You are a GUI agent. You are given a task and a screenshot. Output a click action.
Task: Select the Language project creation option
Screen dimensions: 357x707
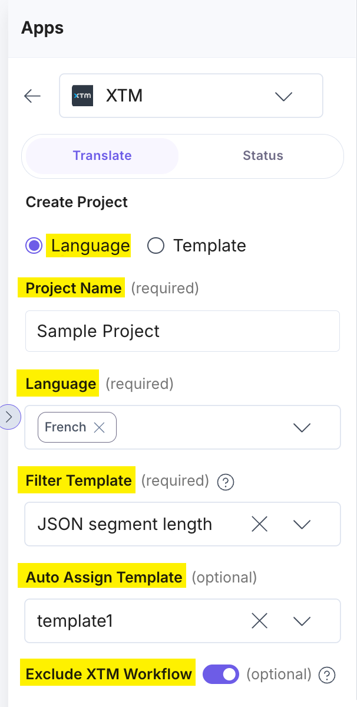coord(34,246)
